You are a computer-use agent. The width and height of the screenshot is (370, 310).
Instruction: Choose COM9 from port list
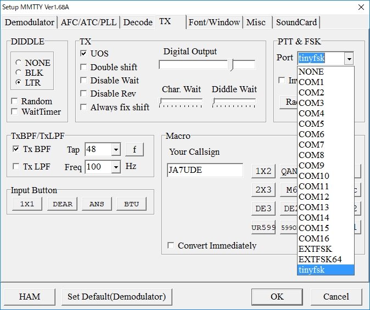(326, 165)
